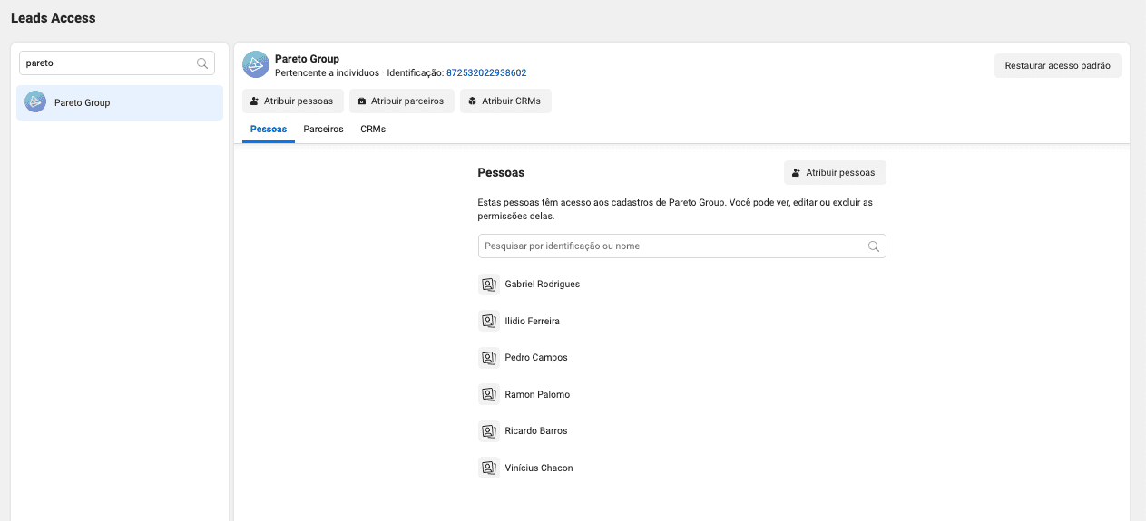Click Pareto Group logo in sidebar list
1146x521 pixels.
tap(35, 102)
